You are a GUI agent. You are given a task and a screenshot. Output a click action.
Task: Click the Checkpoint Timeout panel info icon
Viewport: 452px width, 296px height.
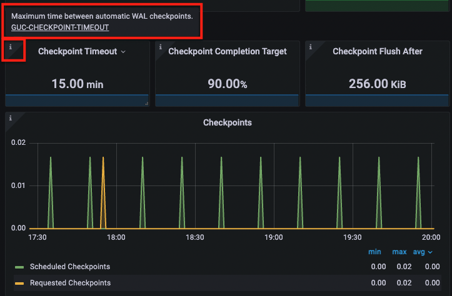(x=11, y=47)
